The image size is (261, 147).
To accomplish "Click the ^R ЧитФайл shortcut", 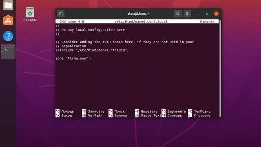I will coord(92,116).
